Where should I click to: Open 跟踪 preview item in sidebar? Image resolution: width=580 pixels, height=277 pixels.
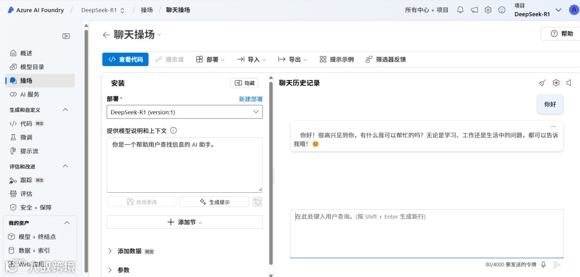pyautogui.click(x=40, y=180)
